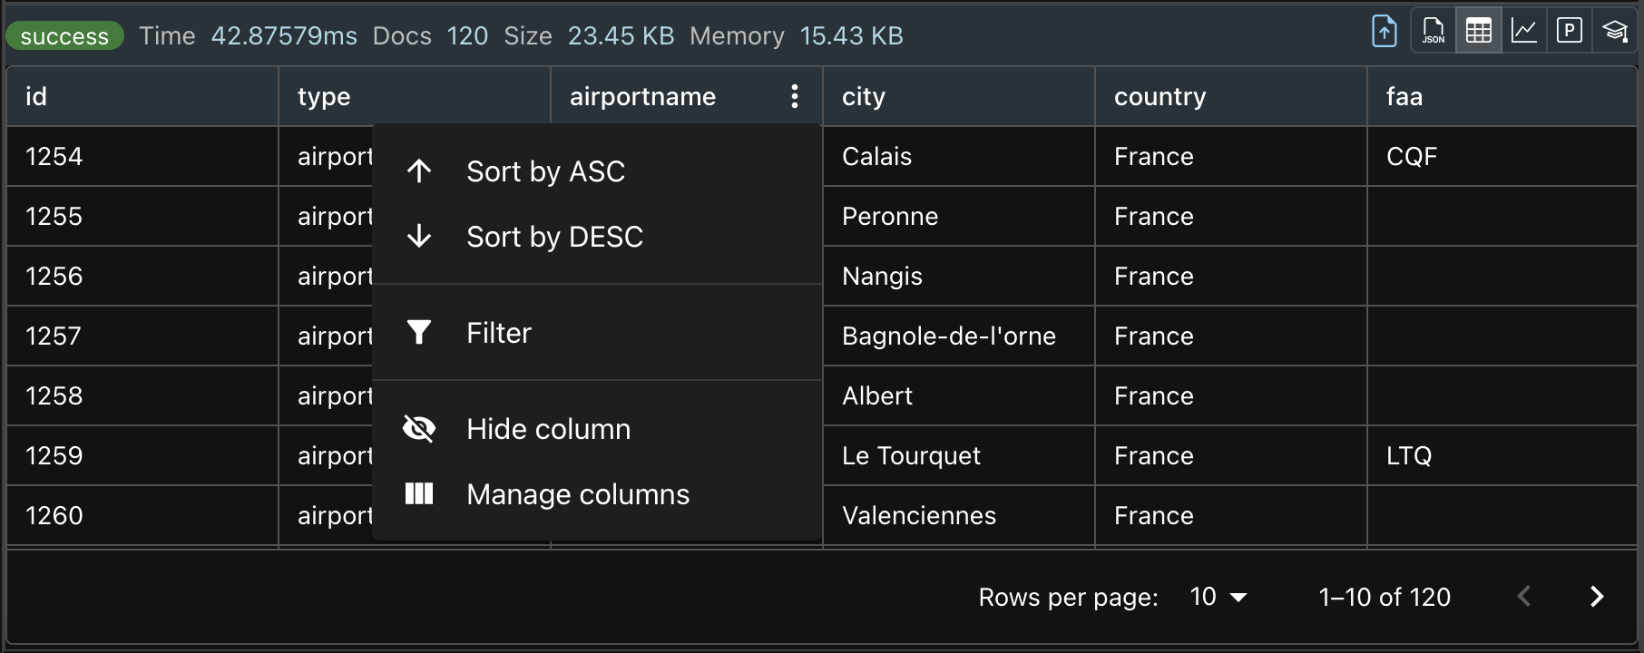Click the success status badge
The width and height of the screenshot is (1644, 653).
pos(64,36)
